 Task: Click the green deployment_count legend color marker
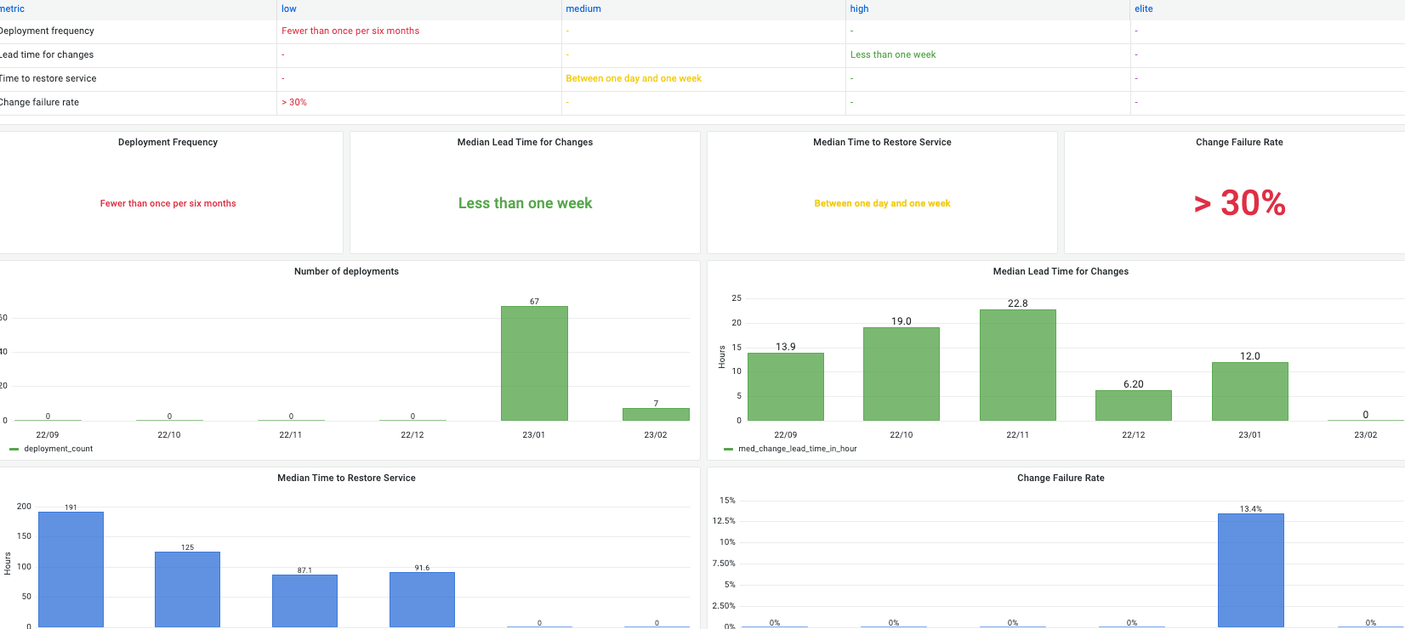pyautogui.click(x=14, y=449)
